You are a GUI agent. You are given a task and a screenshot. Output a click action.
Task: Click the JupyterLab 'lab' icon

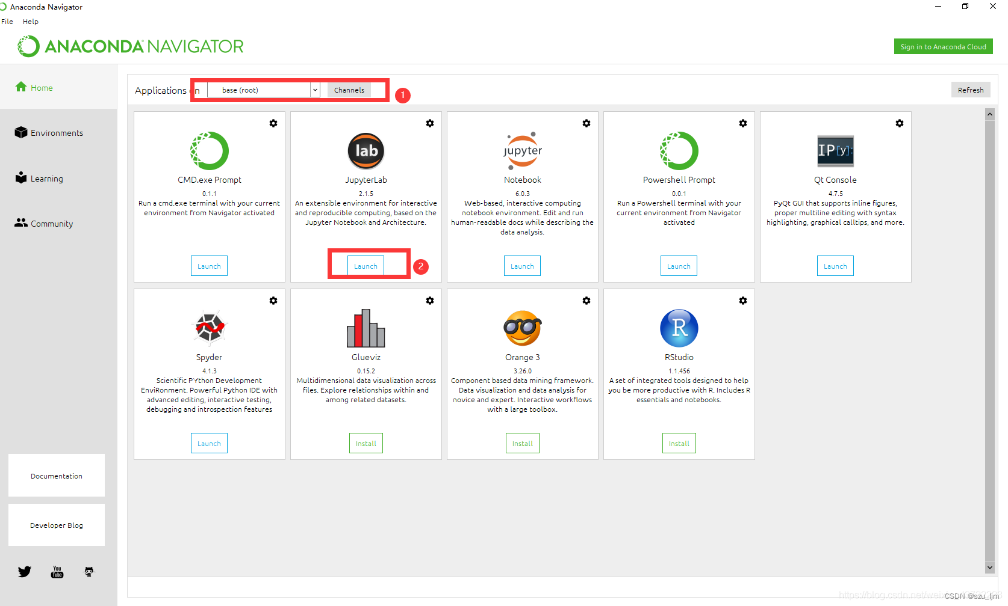366,151
